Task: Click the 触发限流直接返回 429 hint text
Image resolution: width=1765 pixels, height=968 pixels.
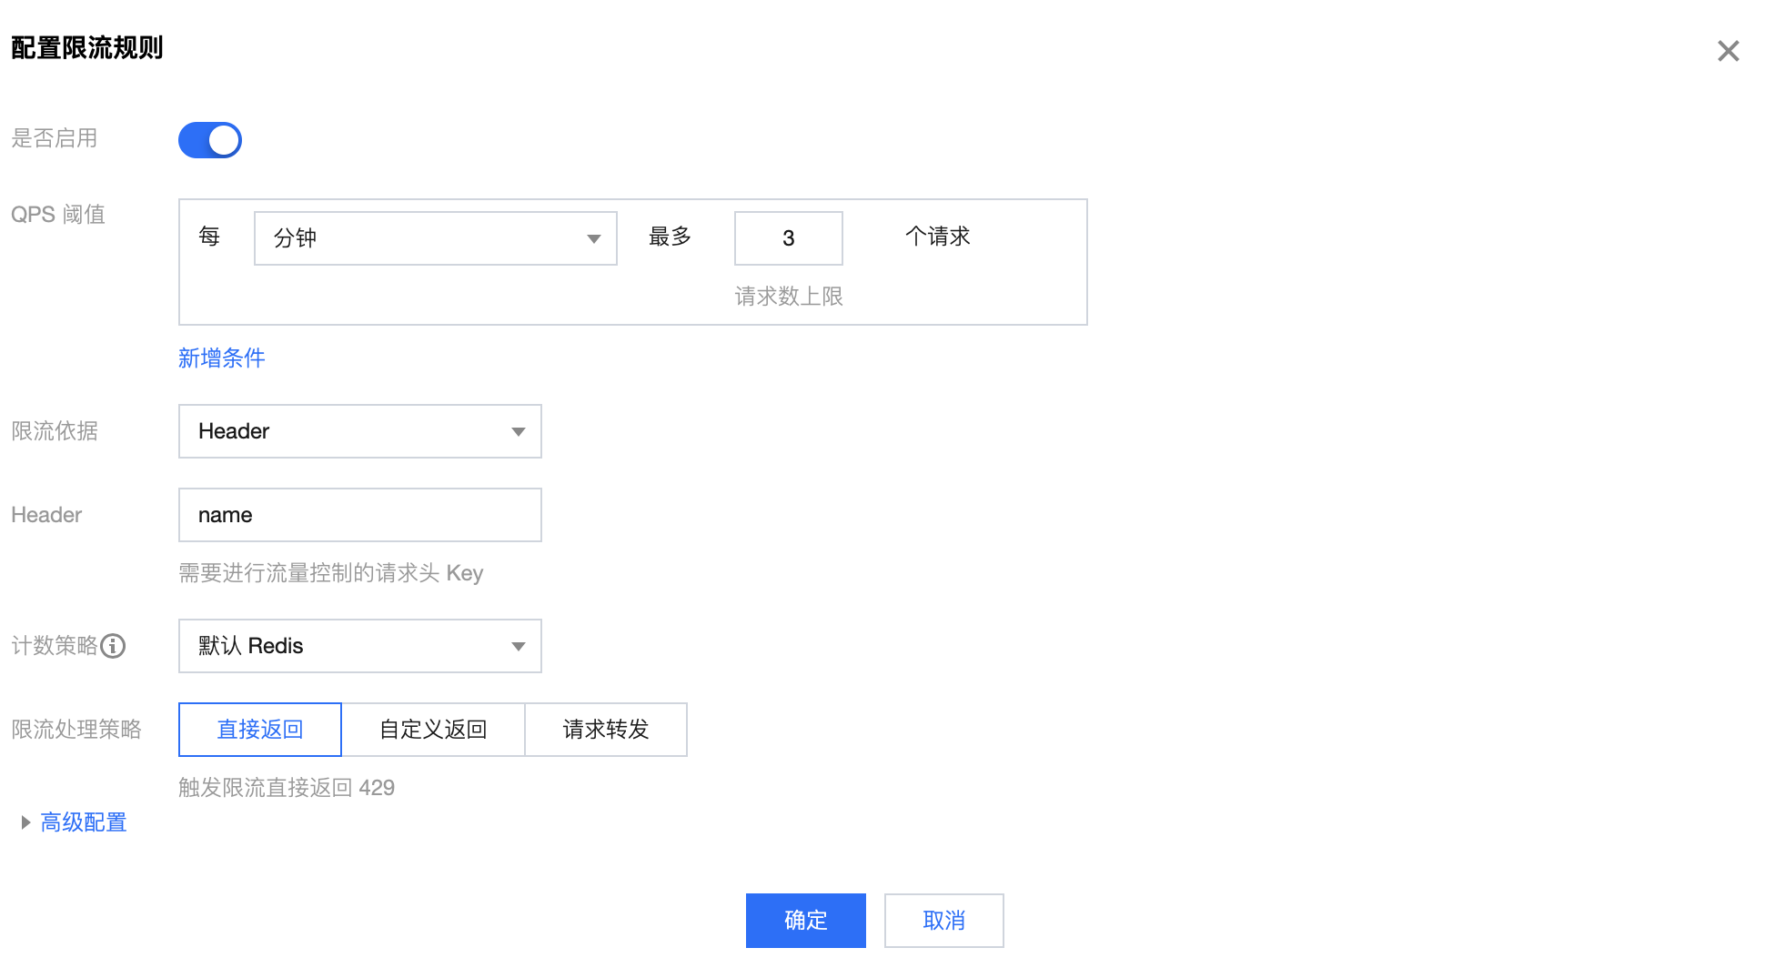Action: point(287,788)
